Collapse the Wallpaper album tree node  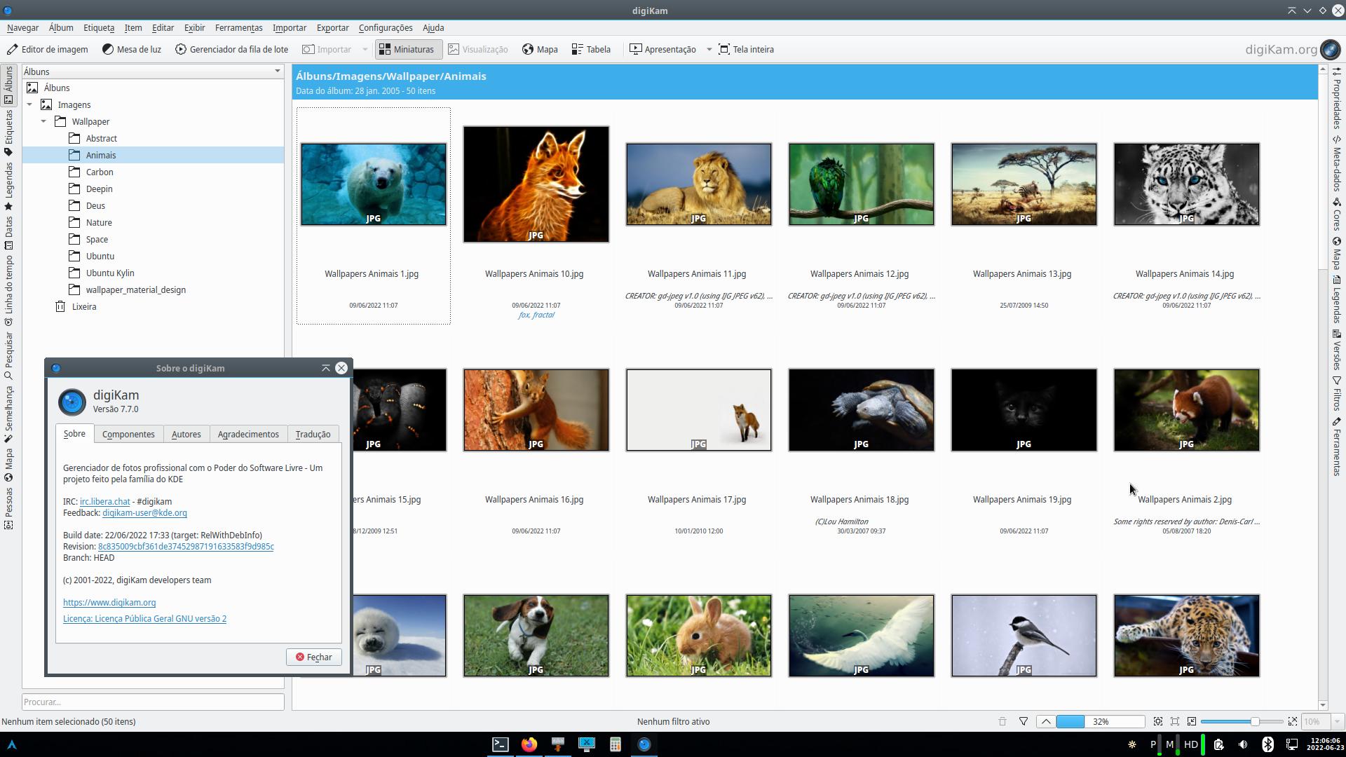tap(43, 121)
